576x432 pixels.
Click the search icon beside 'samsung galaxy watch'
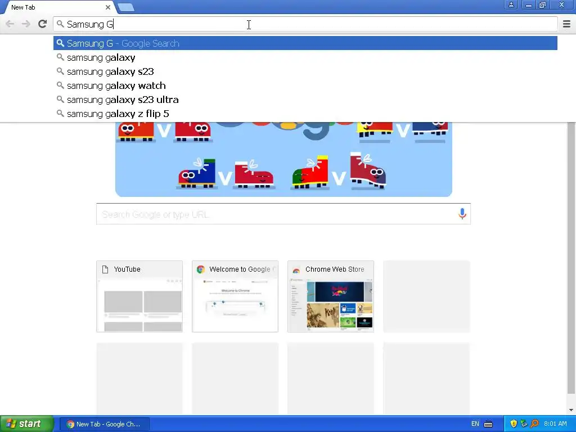60,85
